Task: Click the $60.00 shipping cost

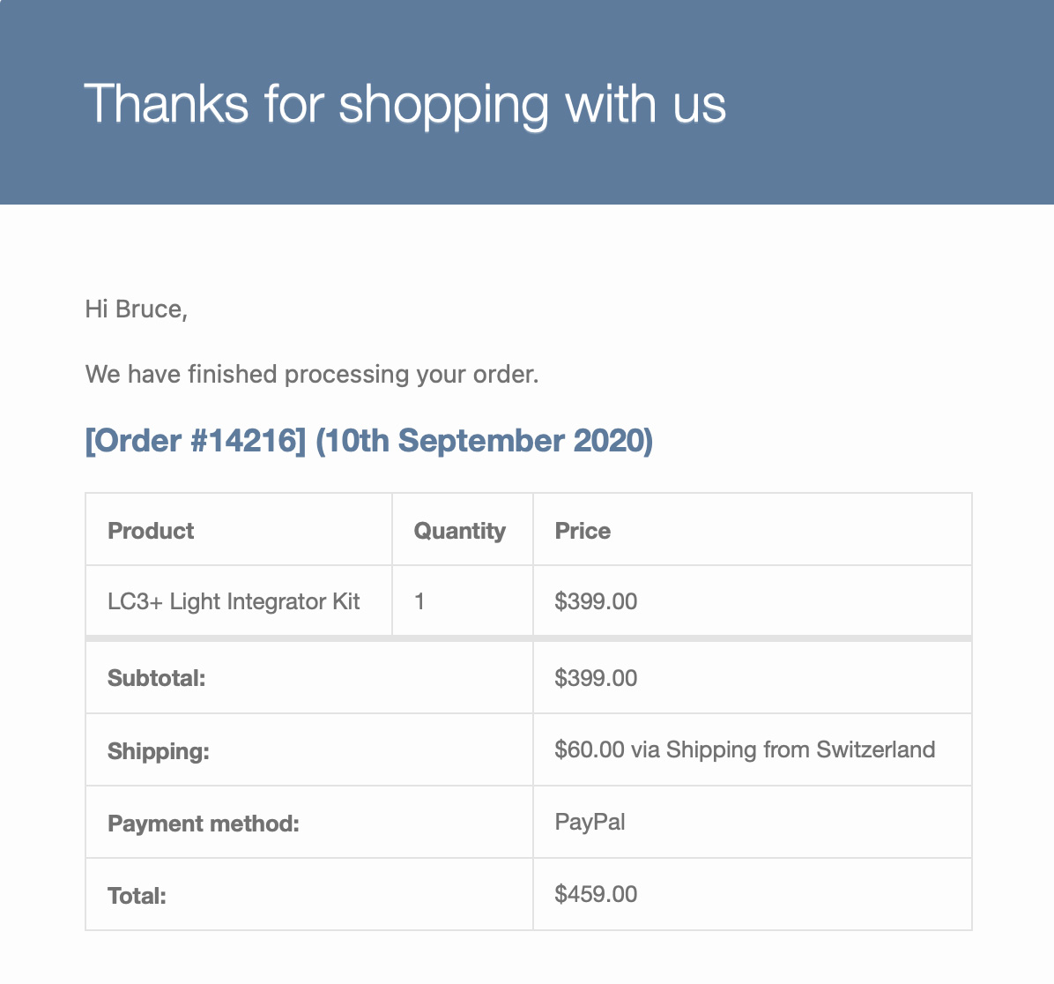Action: coord(589,749)
